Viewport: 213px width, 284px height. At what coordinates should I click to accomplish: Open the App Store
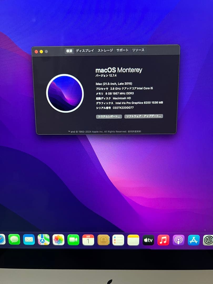[193, 240]
